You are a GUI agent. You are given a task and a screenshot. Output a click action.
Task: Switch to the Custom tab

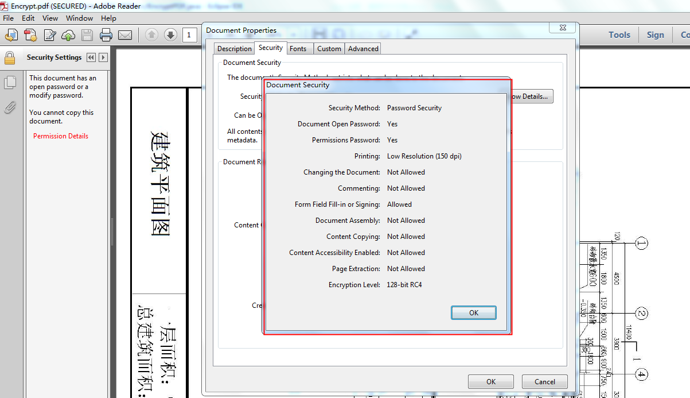click(x=329, y=49)
